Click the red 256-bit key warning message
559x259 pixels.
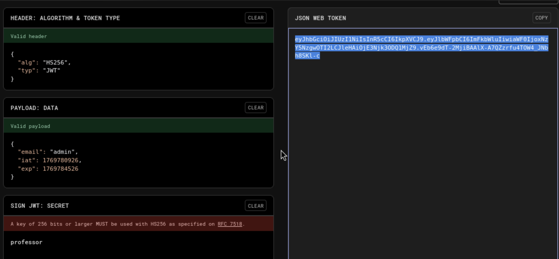click(114, 224)
